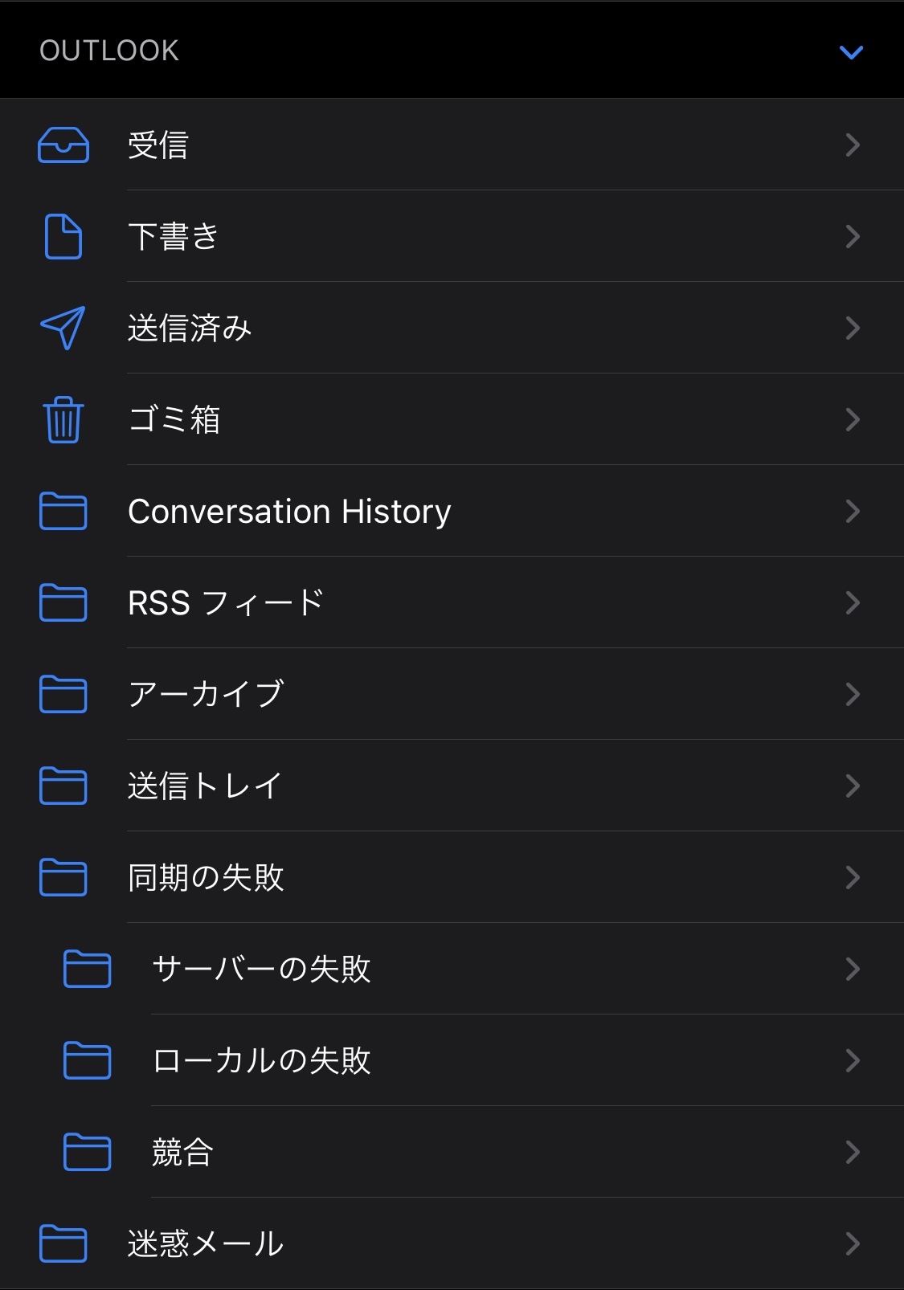Screen dimensions: 904x1290
Task: Tap the Conversation History folder icon
Action: coord(63,512)
